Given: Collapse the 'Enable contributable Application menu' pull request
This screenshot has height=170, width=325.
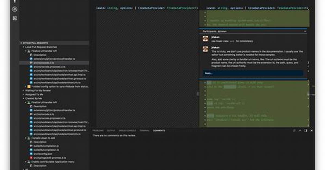Looking at the screenshot, I should (26, 162).
